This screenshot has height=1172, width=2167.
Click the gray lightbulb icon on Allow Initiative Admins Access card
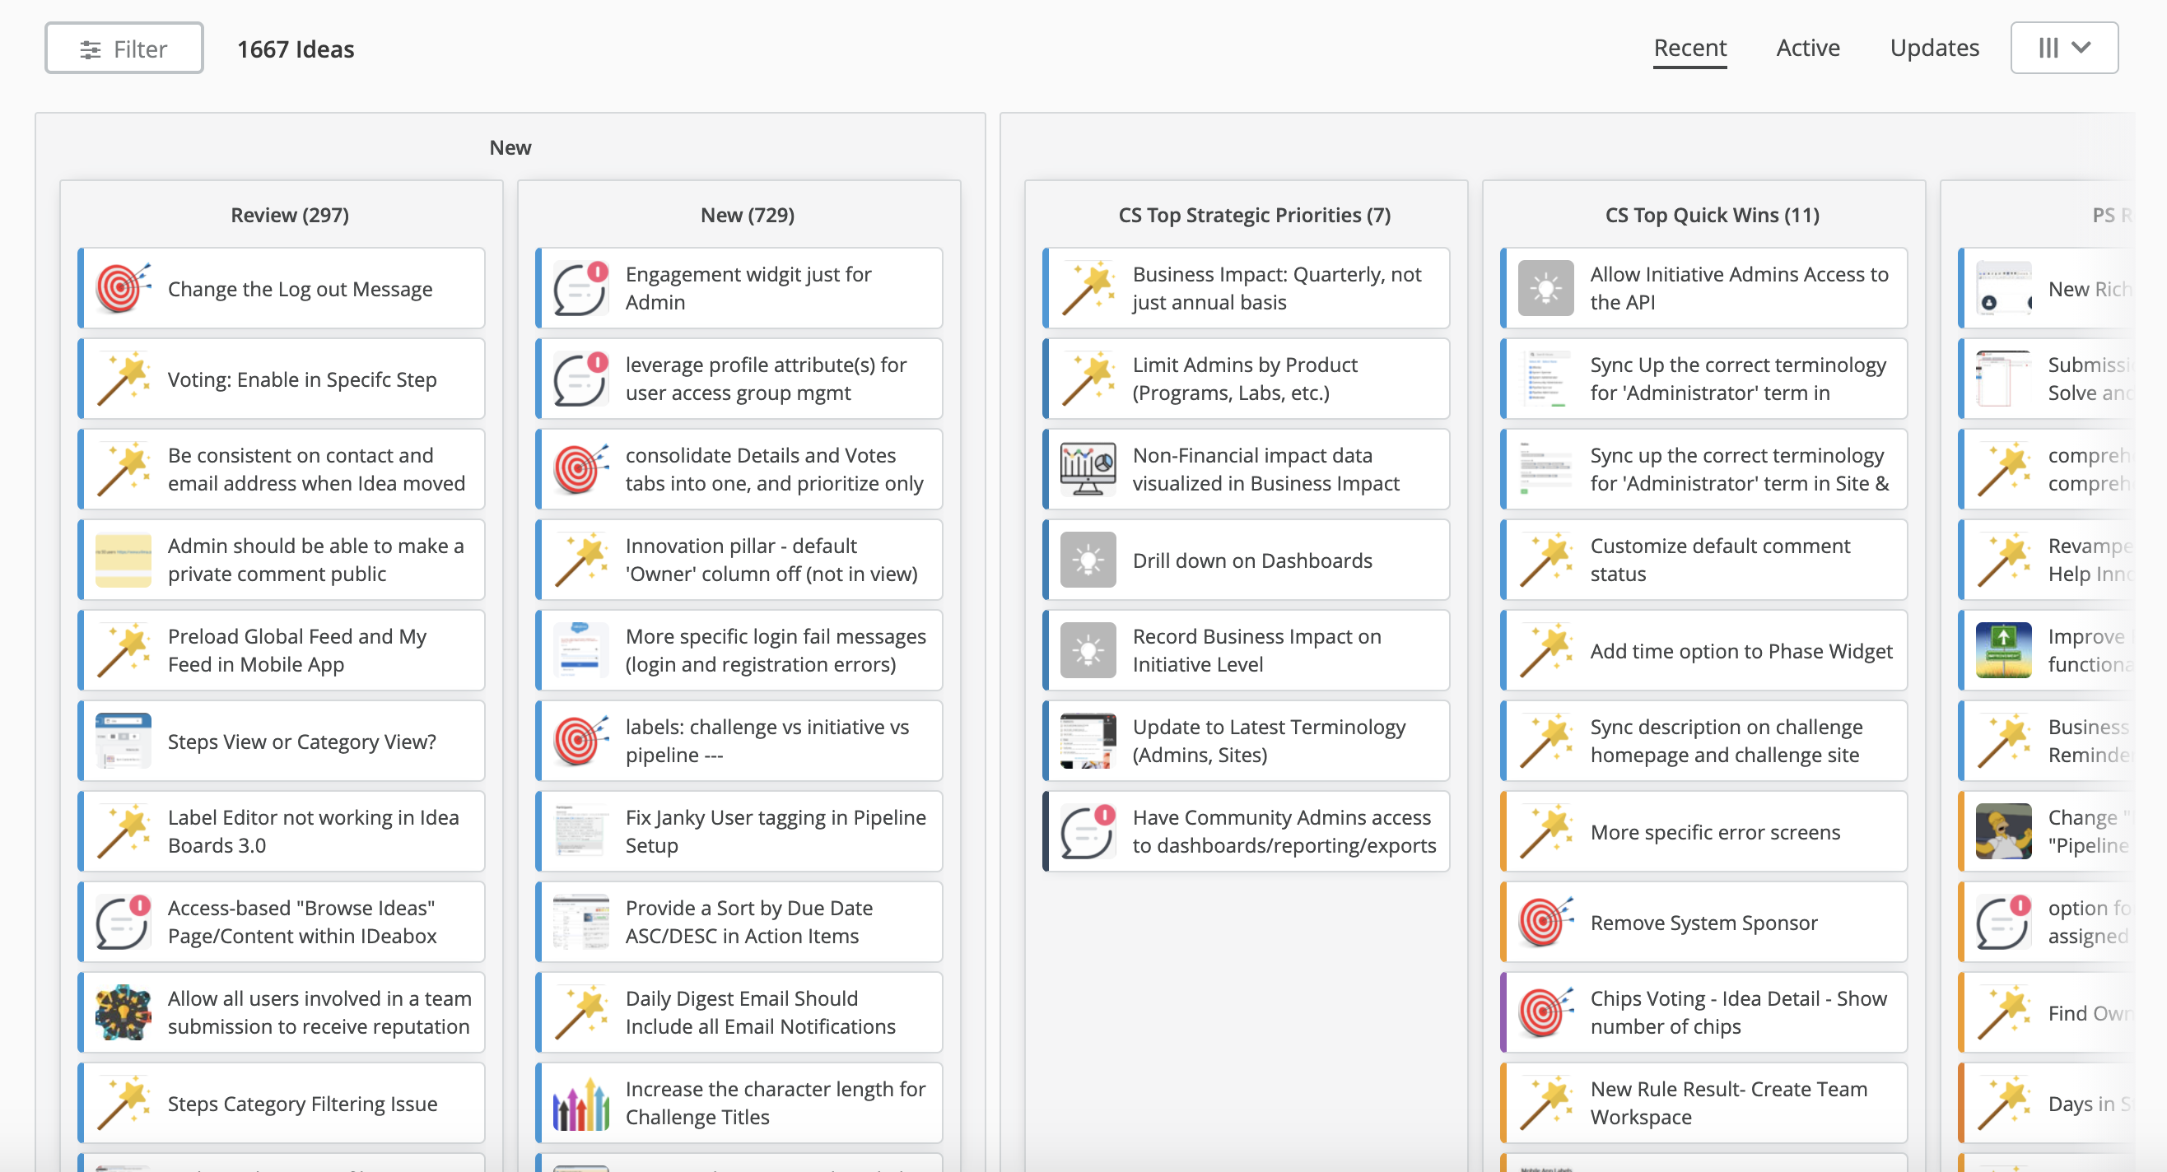coord(1545,288)
